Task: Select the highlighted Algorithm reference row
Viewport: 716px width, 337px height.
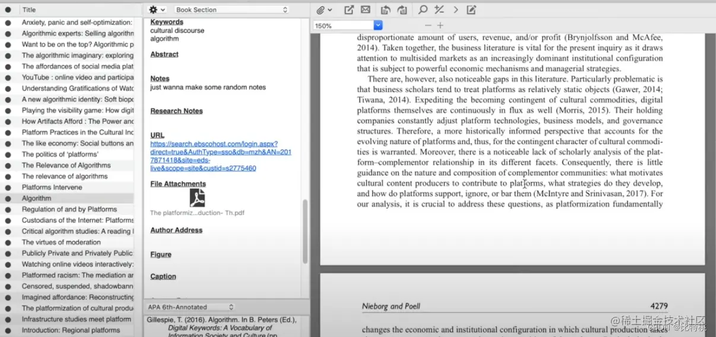Action: click(67, 198)
